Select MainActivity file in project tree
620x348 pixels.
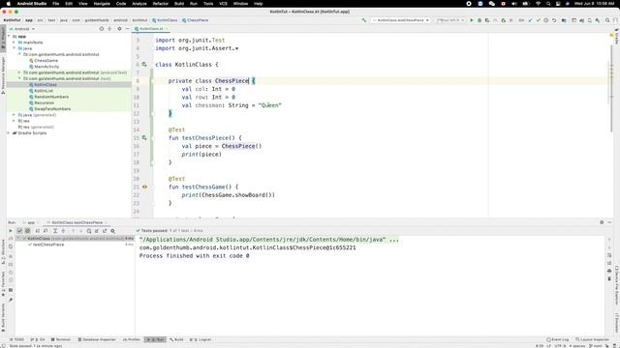[x=46, y=67]
